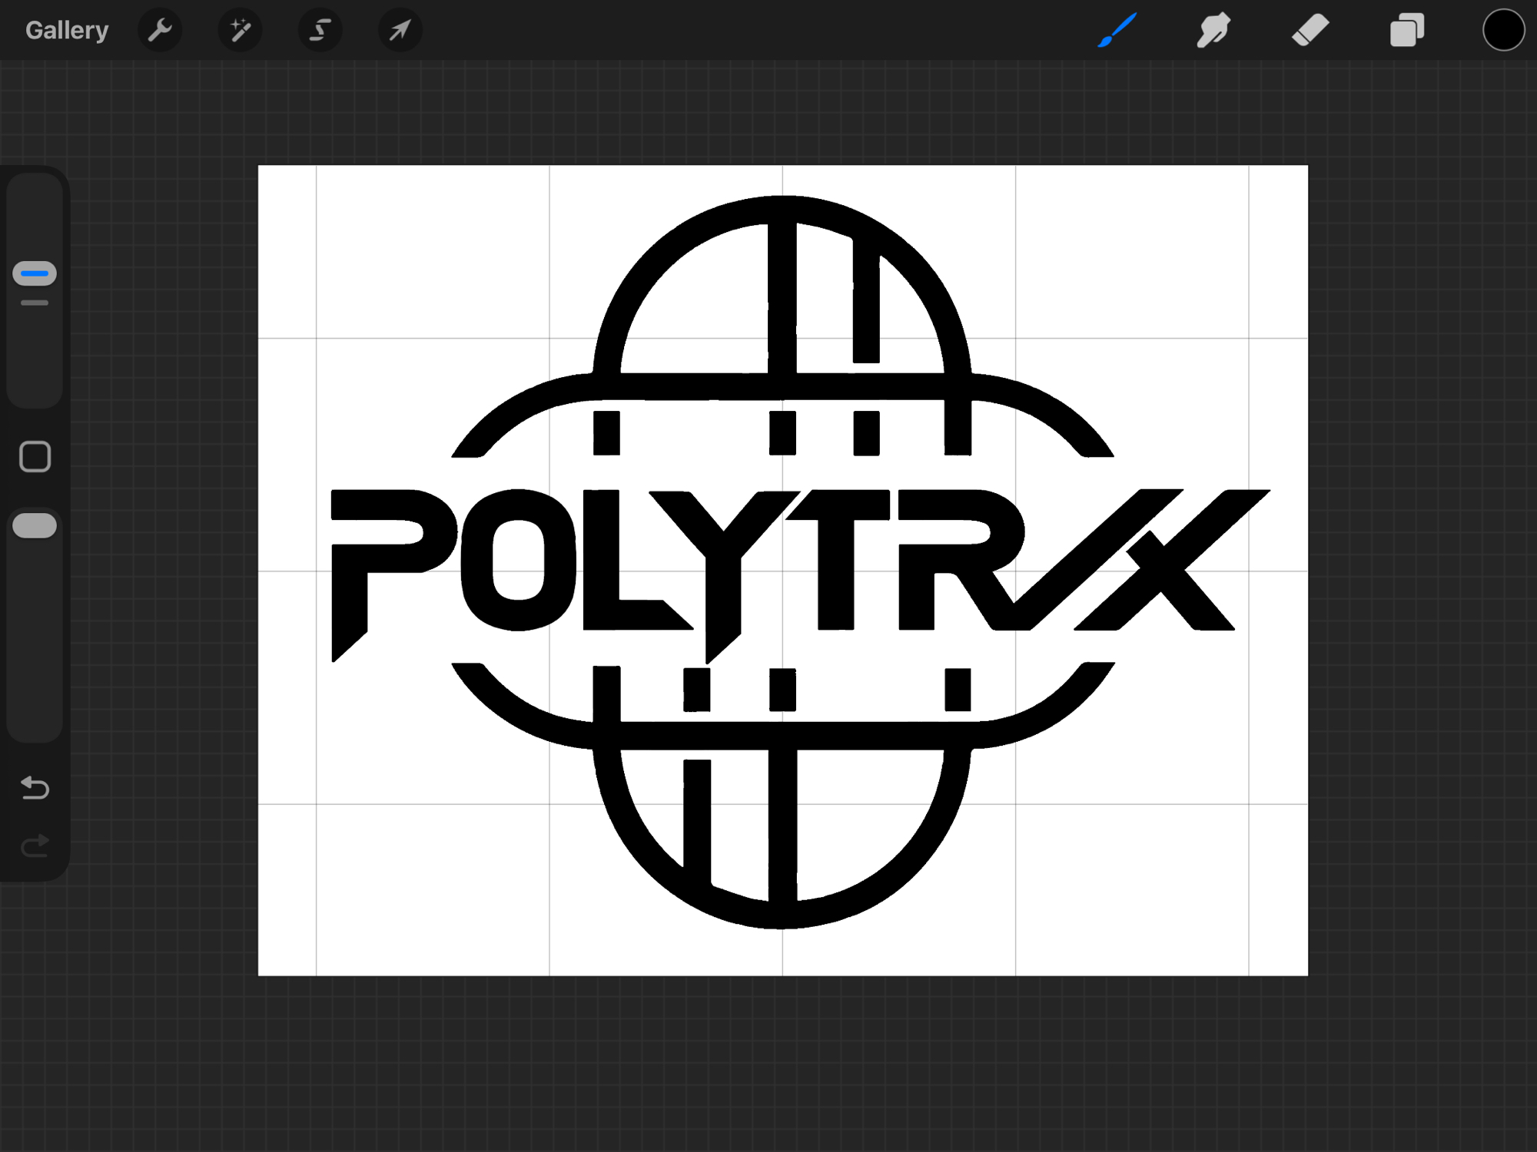Open the Adjustments magic wand menu
The width and height of the screenshot is (1537, 1152).
point(240,31)
